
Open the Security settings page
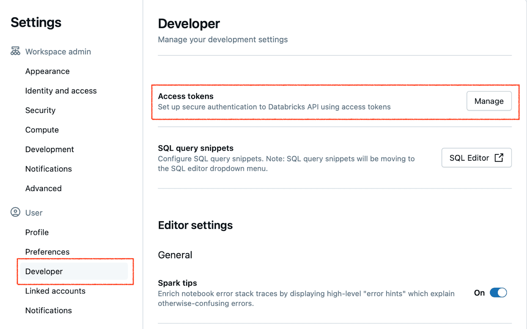pyautogui.click(x=40, y=110)
